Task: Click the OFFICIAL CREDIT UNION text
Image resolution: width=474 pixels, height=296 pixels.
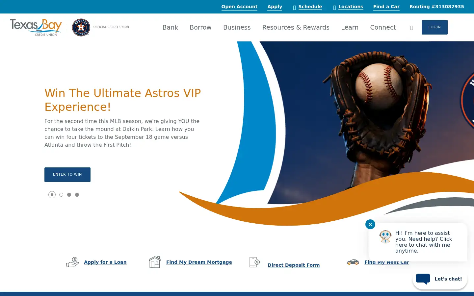Action: pyautogui.click(x=111, y=27)
